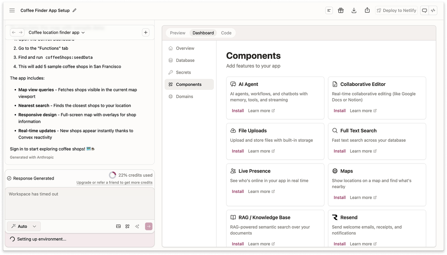Switch to code view with the code toggle
Screen dimensions: 447x255
(x=433, y=10)
